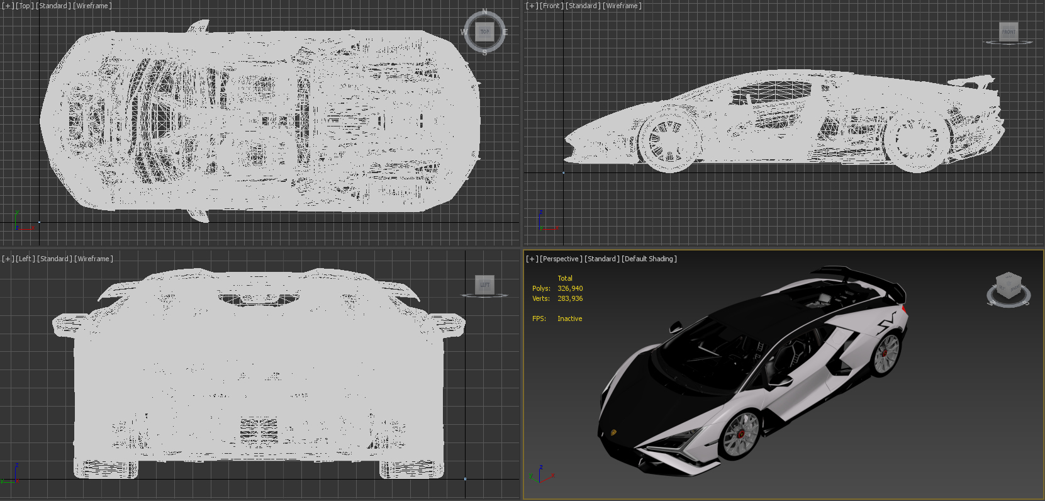The image size is (1045, 501).
Task: Click the W compass marker on Top ViewCube
Action: click(464, 32)
